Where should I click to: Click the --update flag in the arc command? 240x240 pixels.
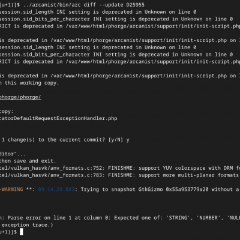click(111, 5)
